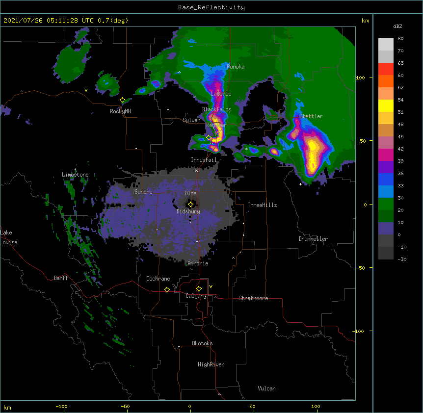Click the yellow V marker northwest of RockyMH
Image resolution: width=423 pixels, height=413 pixels.
click(x=86, y=90)
